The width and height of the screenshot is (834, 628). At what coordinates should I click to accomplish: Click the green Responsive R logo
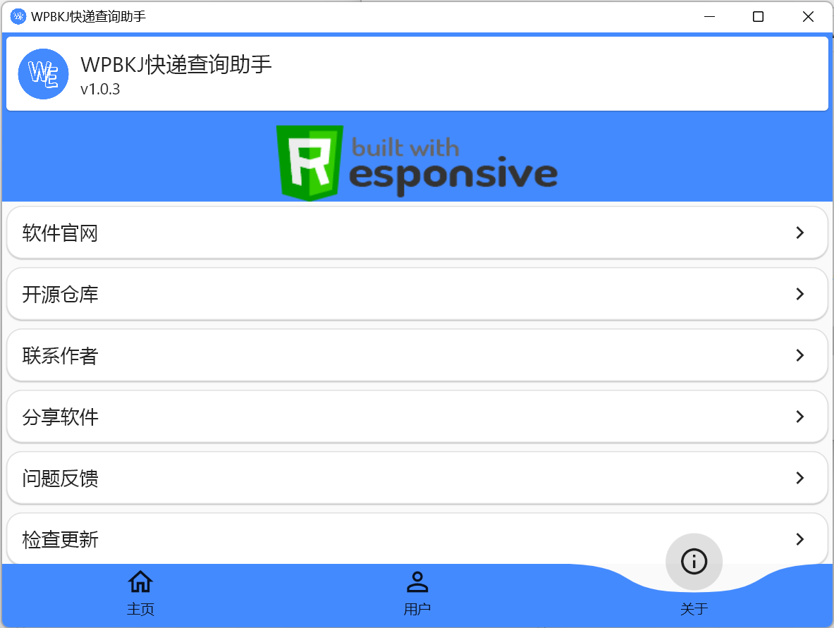[x=310, y=163]
